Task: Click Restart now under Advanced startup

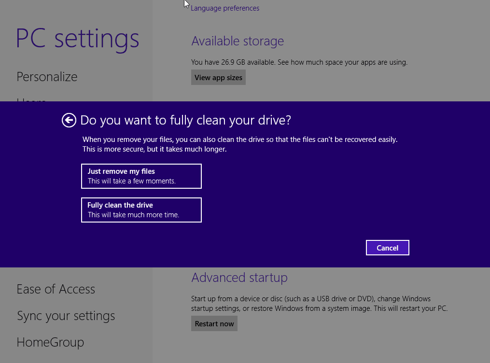Action: pos(214,323)
